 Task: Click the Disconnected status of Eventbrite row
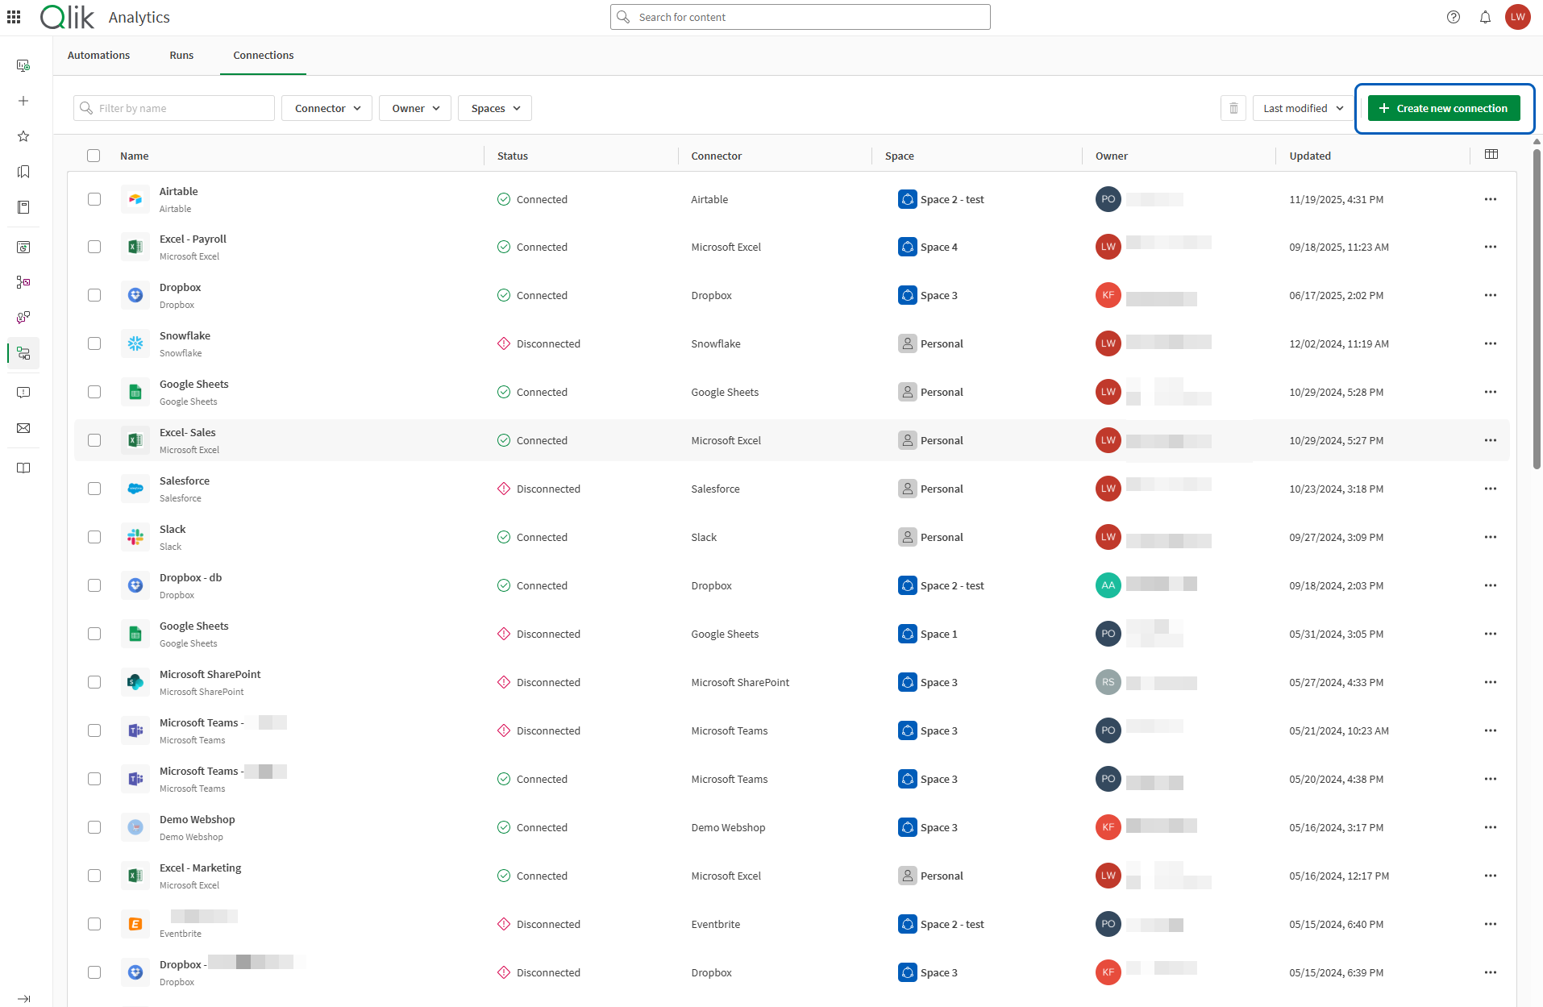pyautogui.click(x=539, y=924)
